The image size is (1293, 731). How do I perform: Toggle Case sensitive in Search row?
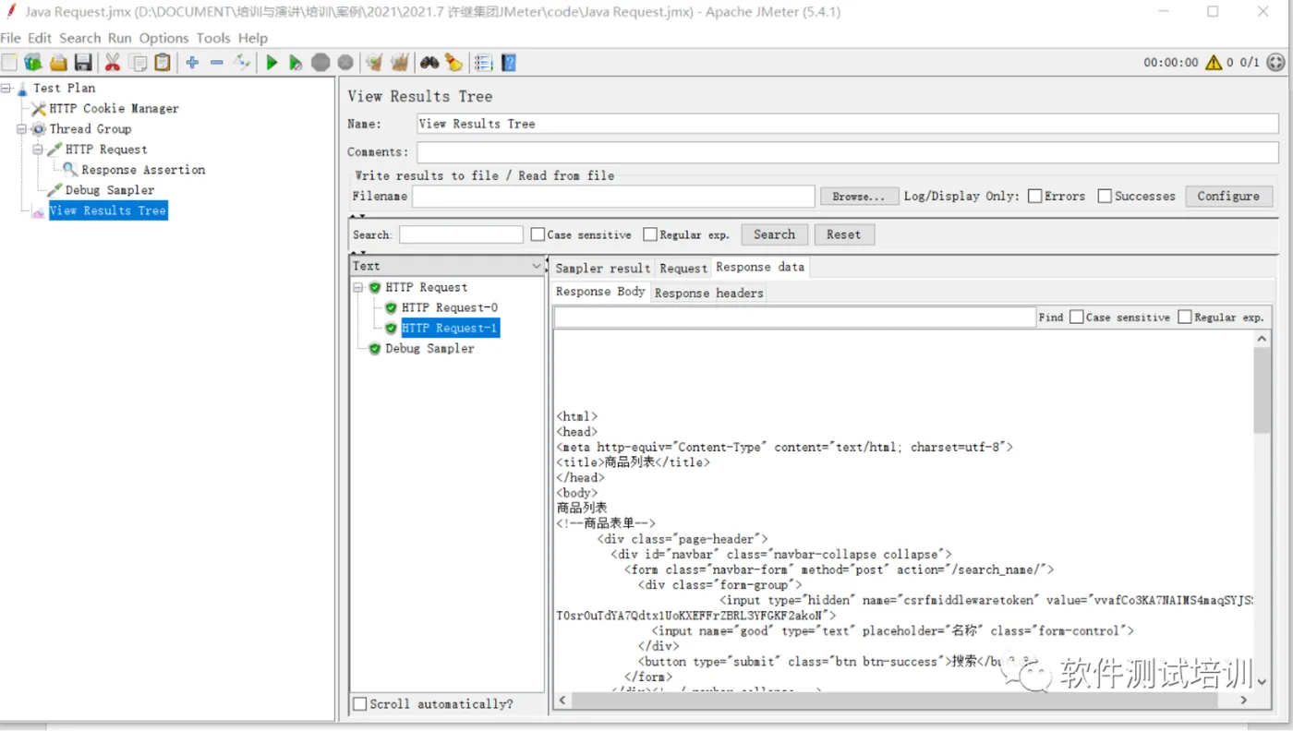point(538,234)
